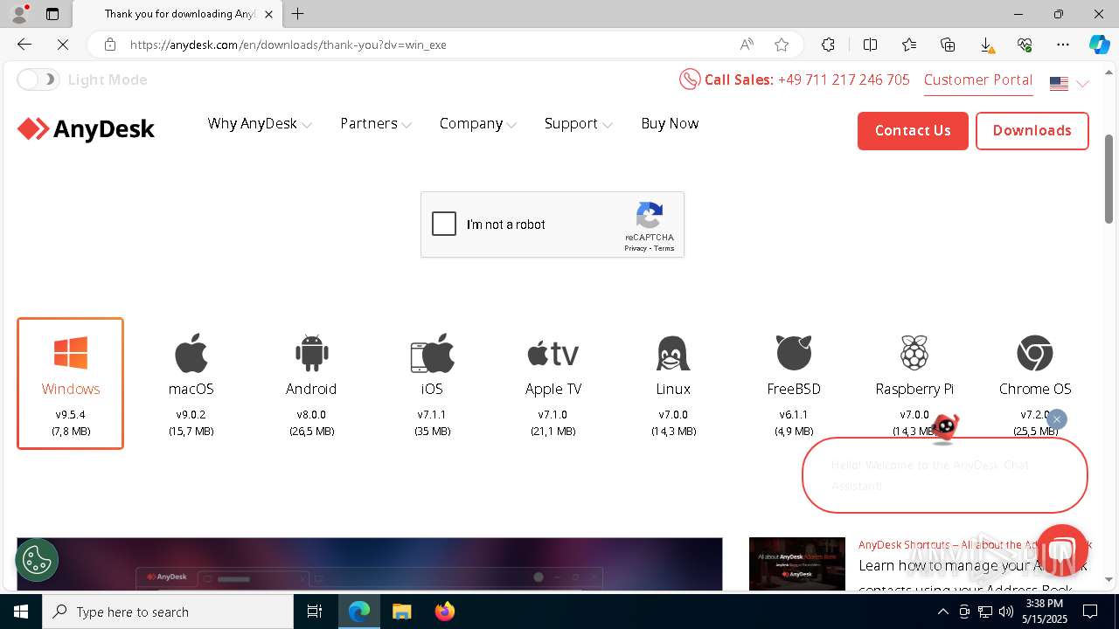This screenshot has height=629, width=1119.
Task: Open tab actions menu
Action: pyautogui.click(x=52, y=14)
